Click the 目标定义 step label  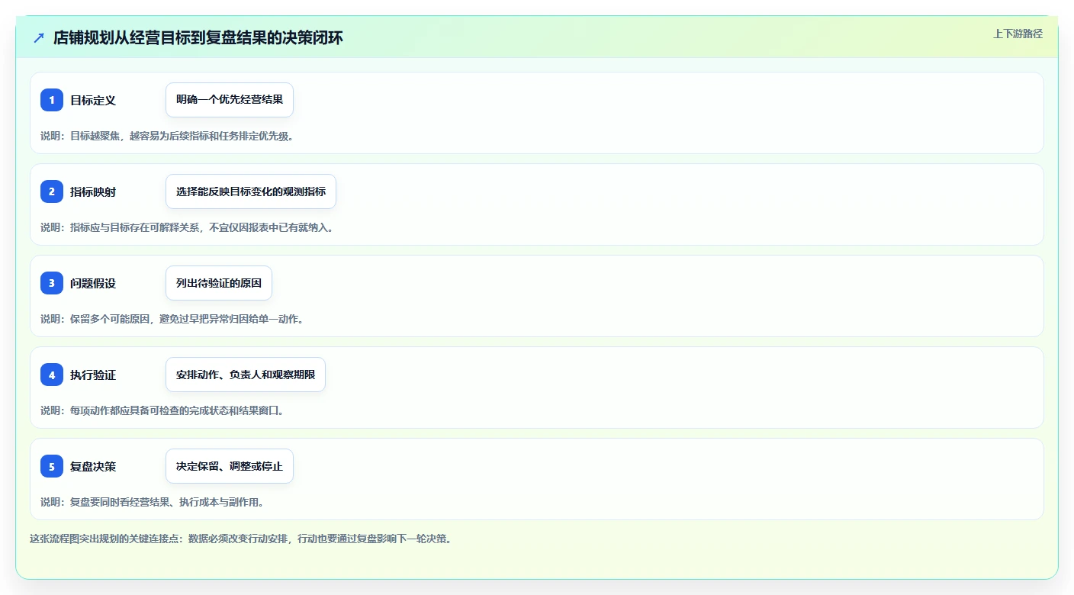(x=93, y=100)
